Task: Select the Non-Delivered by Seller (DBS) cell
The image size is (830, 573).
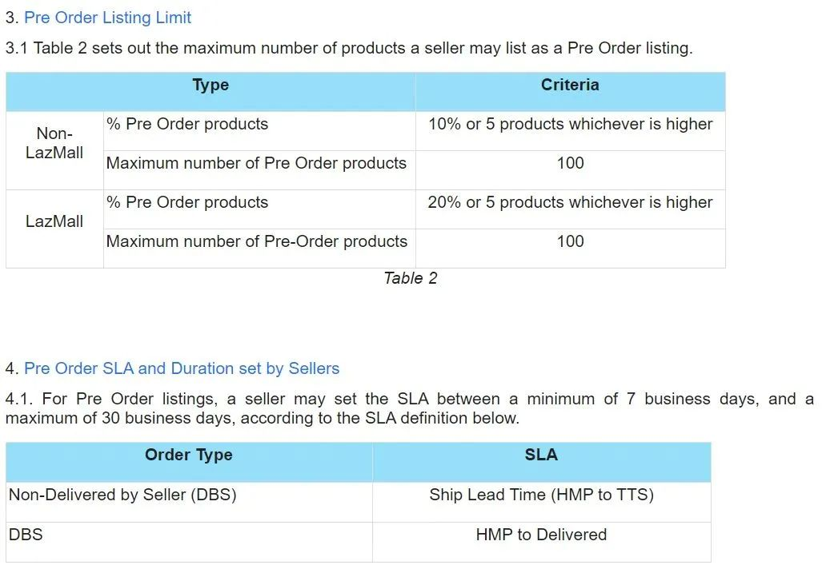Action: tap(122, 495)
